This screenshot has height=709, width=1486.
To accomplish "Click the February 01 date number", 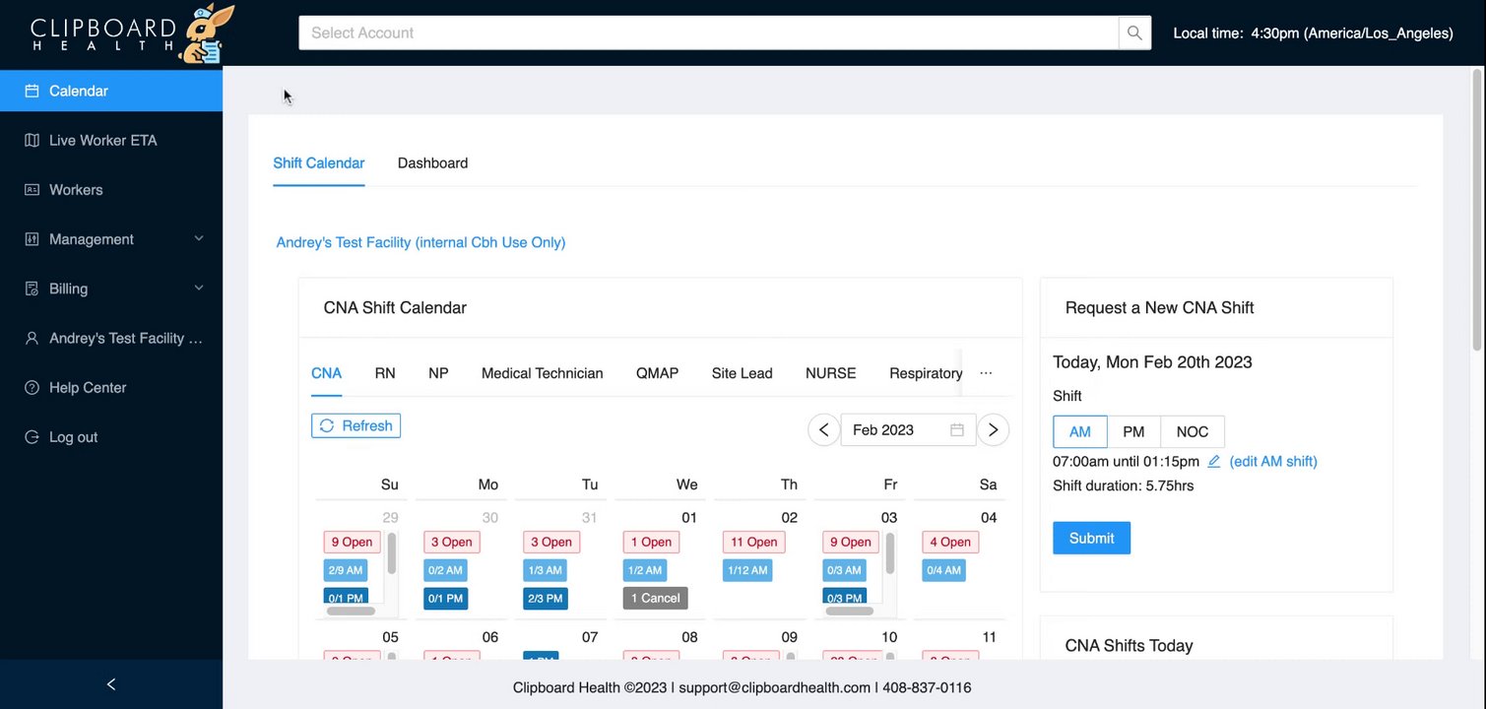I will coord(689,518).
